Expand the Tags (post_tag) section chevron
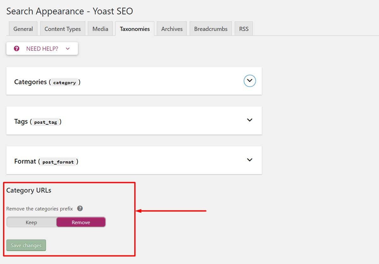This screenshot has width=379, height=264. point(250,120)
